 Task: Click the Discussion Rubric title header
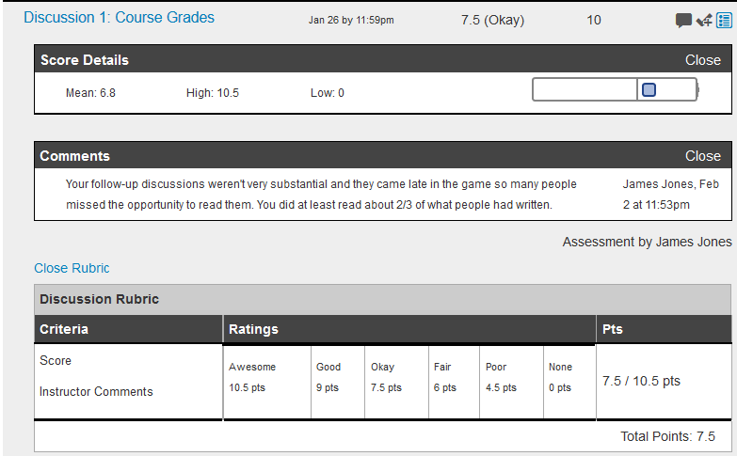coord(100,299)
